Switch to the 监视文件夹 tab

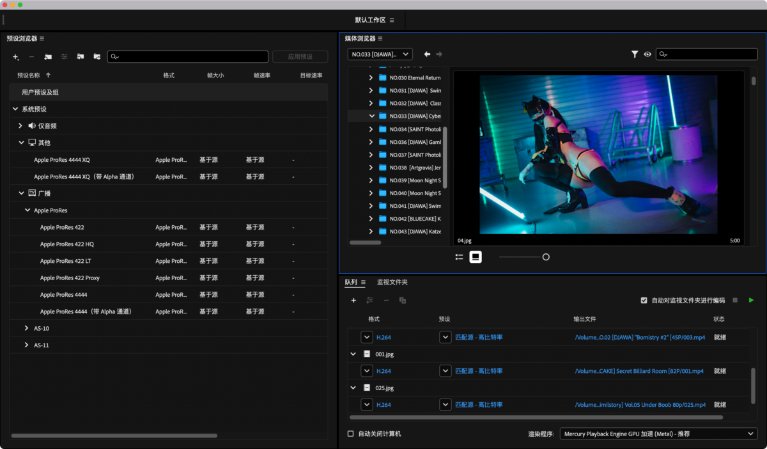tap(392, 282)
